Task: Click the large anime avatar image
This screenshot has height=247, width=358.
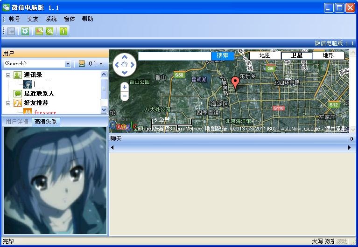Action: 55,180
